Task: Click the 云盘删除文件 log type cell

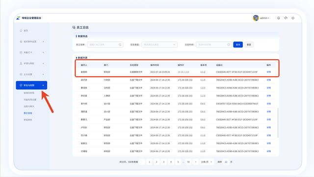Action: coord(136,72)
